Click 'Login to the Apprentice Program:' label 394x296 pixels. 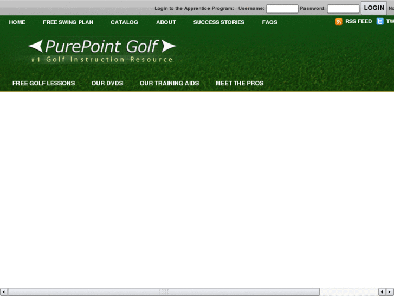coord(194,8)
